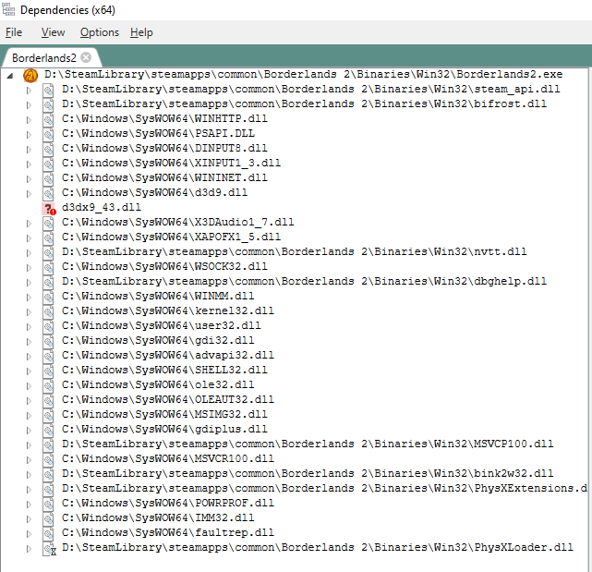The width and height of the screenshot is (592, 572).
Task: Click the Borderlands2.exe application icon
Action: click(x=30, y=75)
